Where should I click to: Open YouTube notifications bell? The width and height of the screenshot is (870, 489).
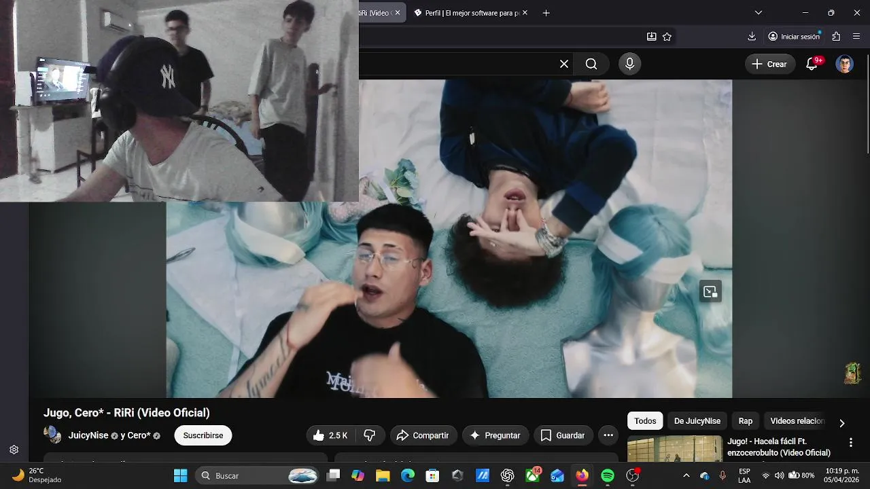(812, 64)
